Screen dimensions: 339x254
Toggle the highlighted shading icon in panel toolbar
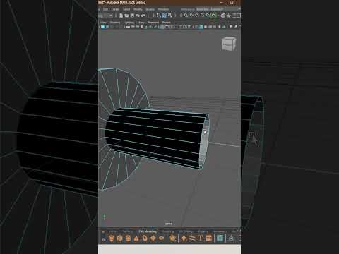tap(201, 27)
